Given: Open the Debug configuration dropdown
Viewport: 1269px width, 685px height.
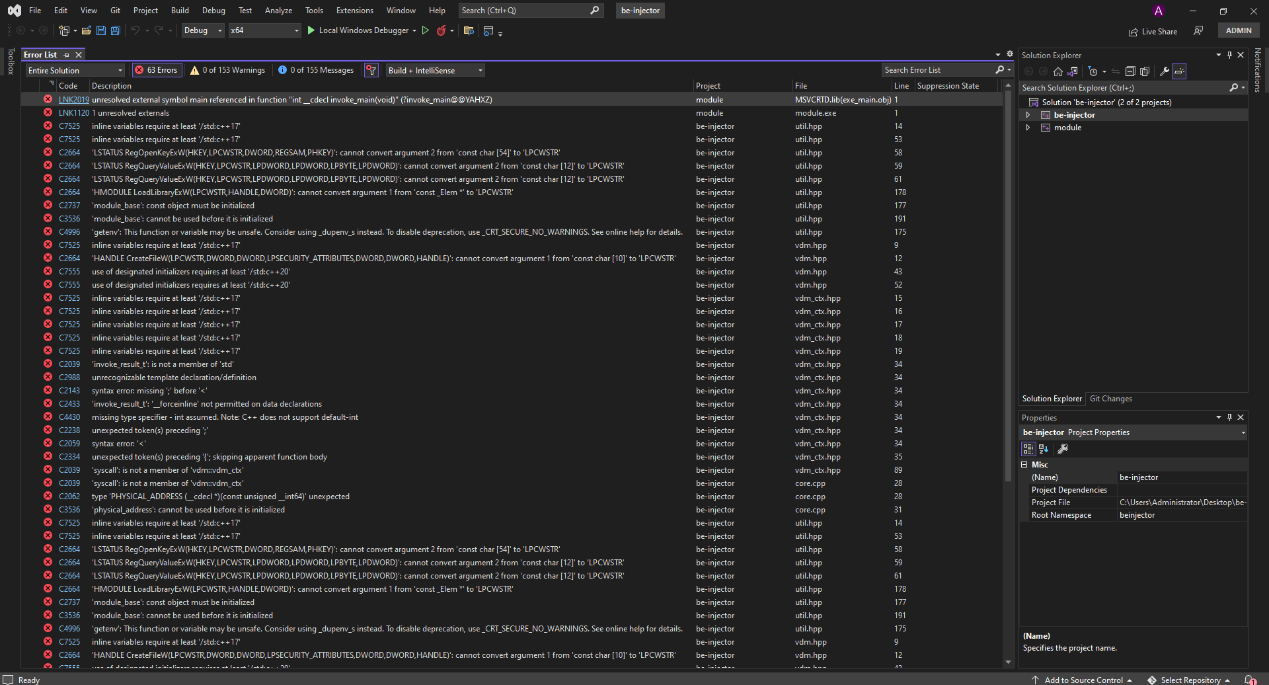Looking at the screenshot, I should coord(203,30).
